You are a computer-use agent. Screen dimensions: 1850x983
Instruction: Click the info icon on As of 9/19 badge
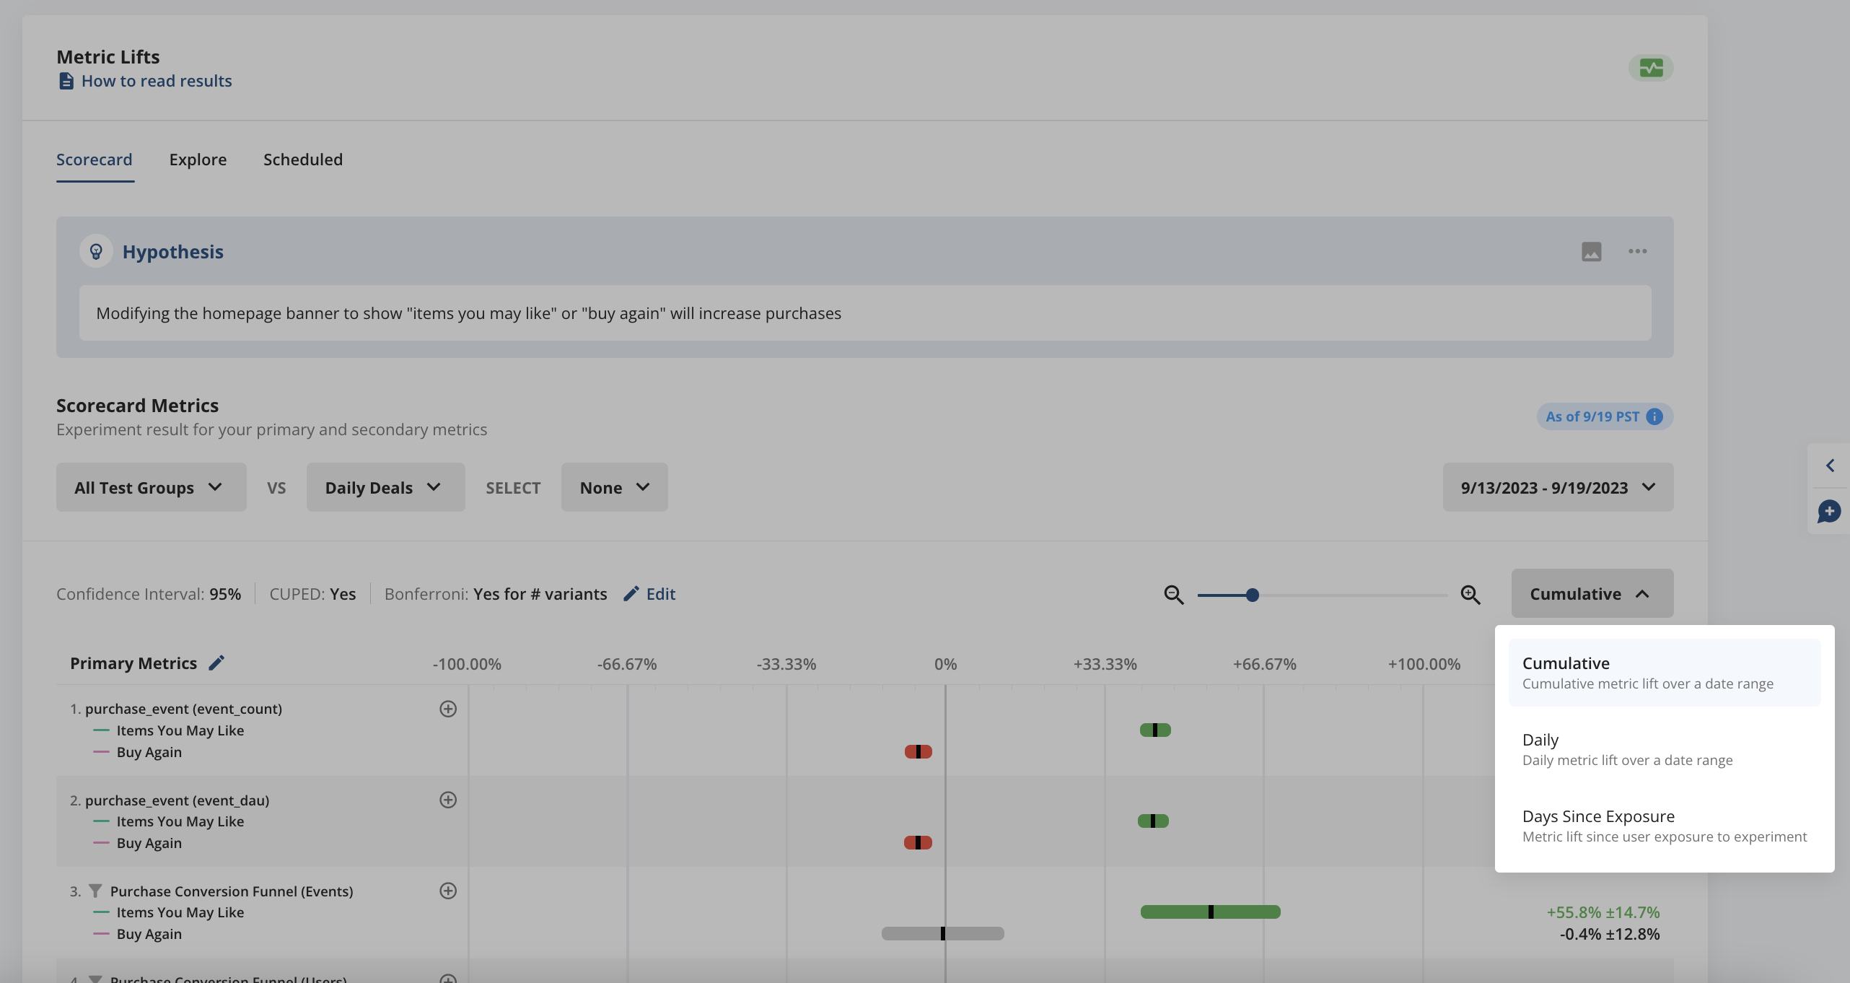pos(1655,416)
